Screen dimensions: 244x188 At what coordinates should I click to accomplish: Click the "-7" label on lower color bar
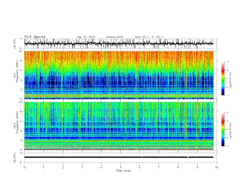pyautogui.click(x=227, y=146)
